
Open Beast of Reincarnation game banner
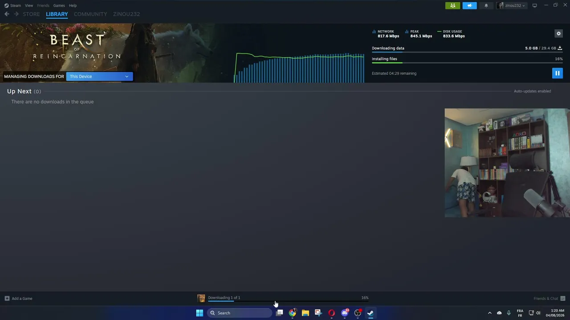coord(77,47)
